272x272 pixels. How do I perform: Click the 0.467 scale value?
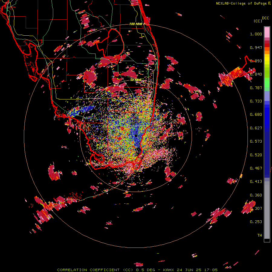pos(256,168)
